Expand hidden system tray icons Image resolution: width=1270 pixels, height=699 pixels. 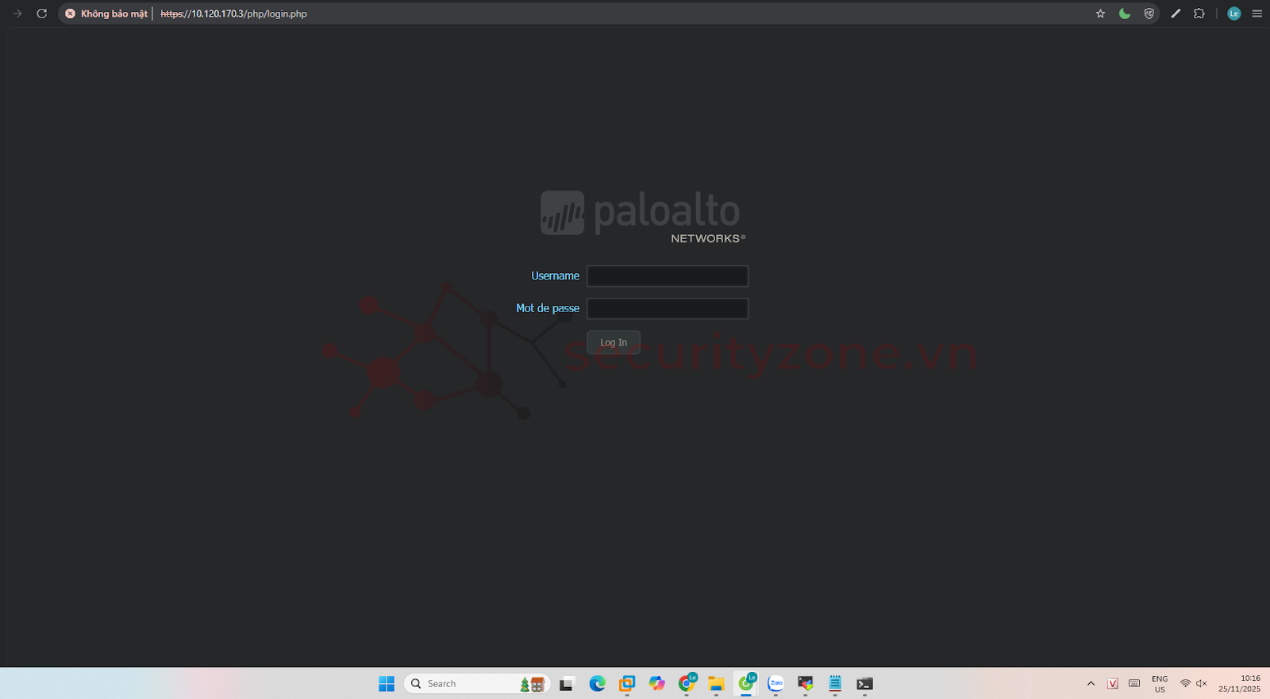coord(1091,684)
